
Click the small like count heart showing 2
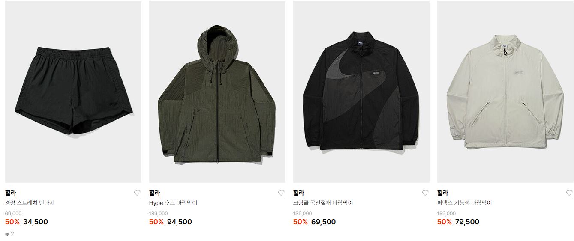click(7, 234)
